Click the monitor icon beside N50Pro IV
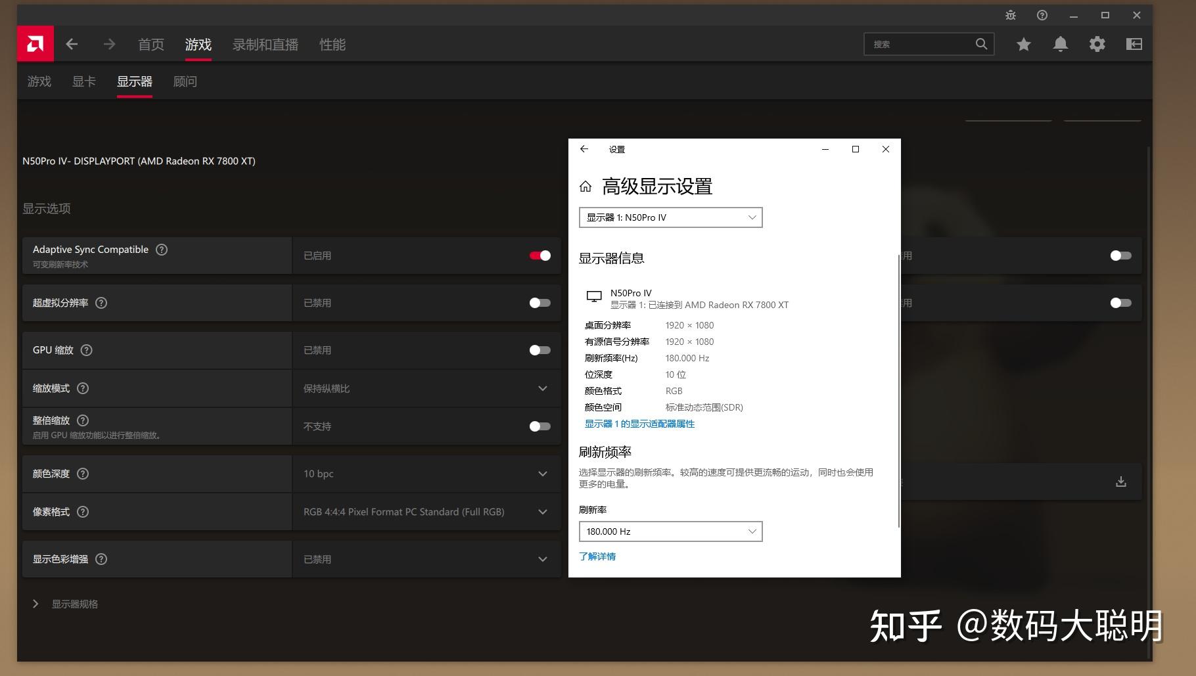 [x=594, y=297]
